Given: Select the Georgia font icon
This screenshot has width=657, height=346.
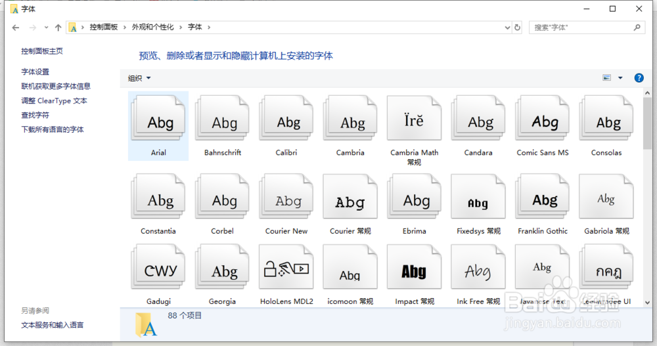Looking at the screenshot, I should coord(222,267).
